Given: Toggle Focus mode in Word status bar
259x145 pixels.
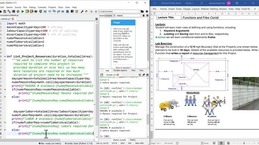Looking at the screenshot, I should point(204,143).
